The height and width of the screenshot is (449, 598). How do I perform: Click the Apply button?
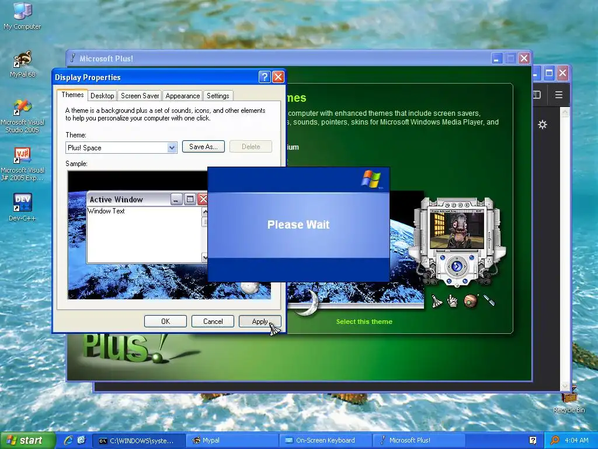tap(260, 322)
